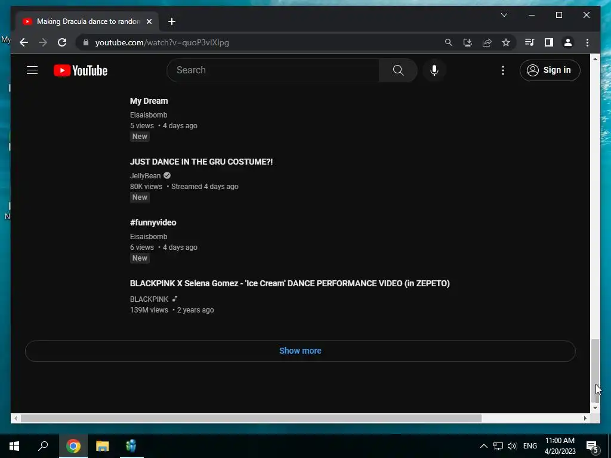Click Show more to load videos
The height and width of the screenshot is (458, 611).
(300, 351)
